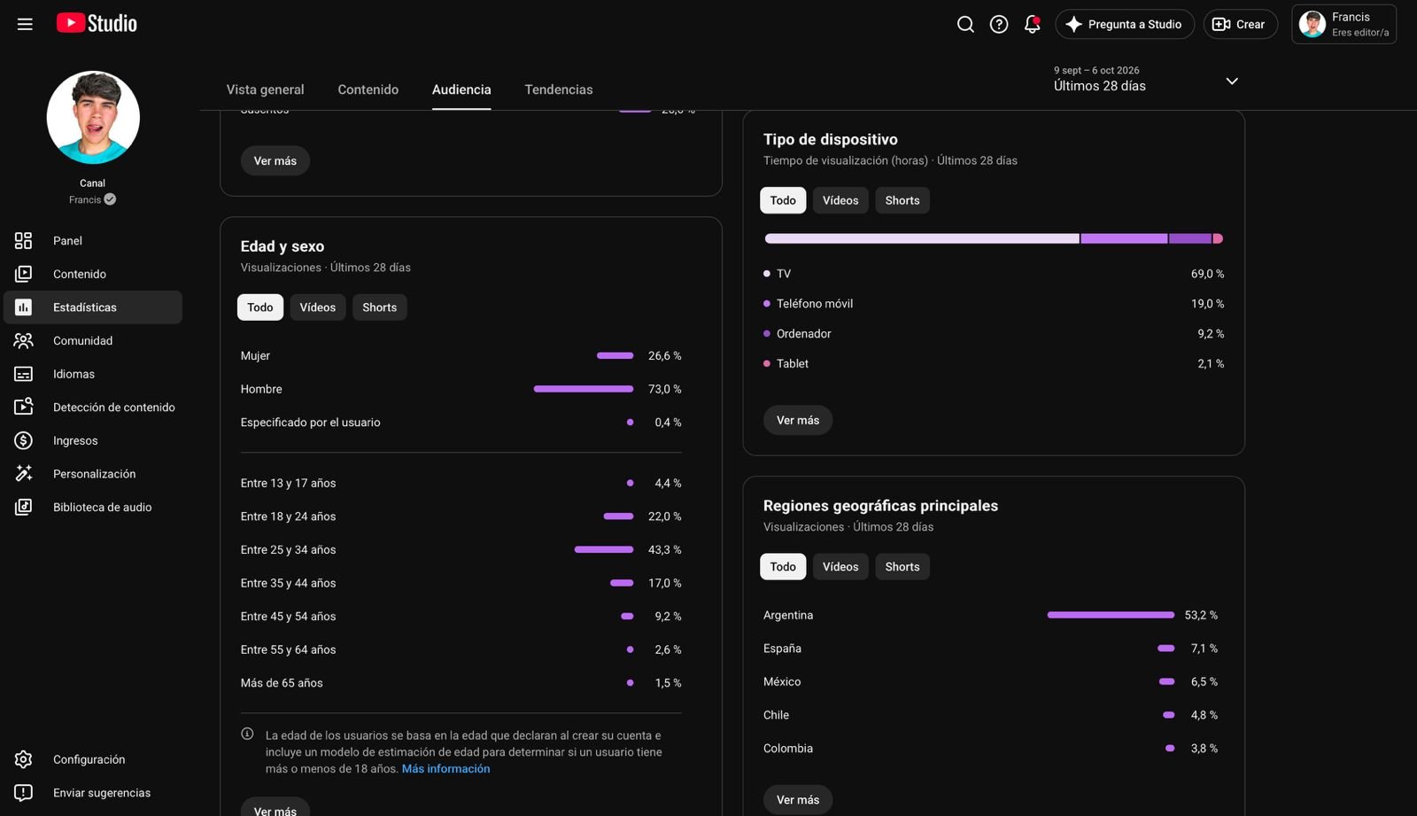Switch to the Contenido tab
Viewport: 1417px width, 816px height.
368,89
